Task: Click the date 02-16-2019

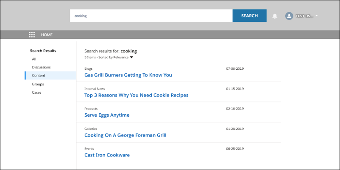Action: tap(235, 109)
